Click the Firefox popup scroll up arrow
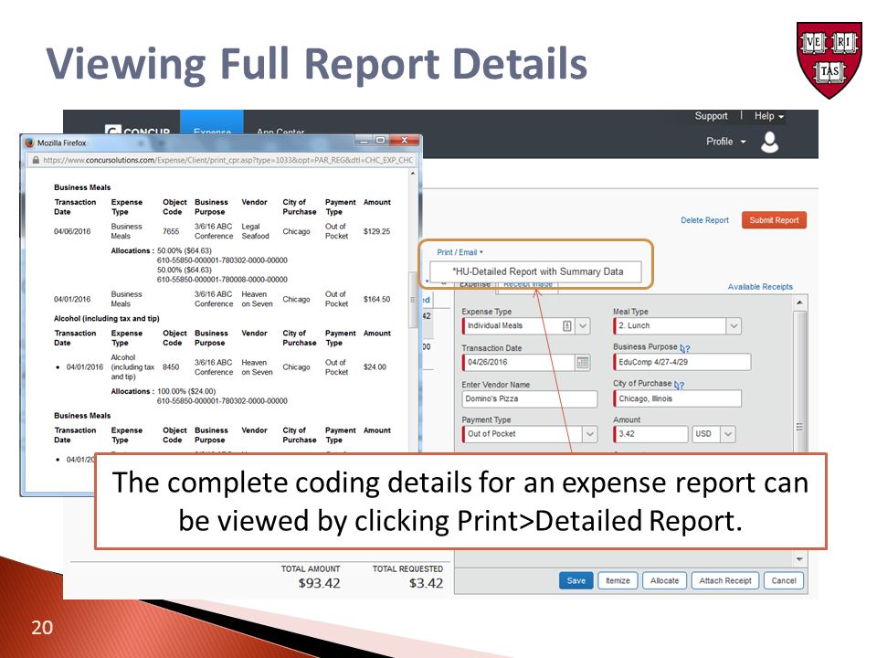Viewport: 877px width, 658px height. [x=413, y=174]
